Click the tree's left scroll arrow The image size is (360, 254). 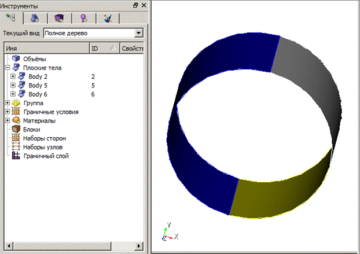click(9, 246)
